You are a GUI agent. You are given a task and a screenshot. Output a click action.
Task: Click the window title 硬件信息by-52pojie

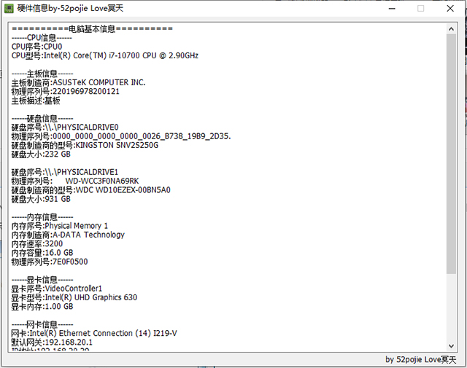pyautogui.click(x=70, y=8)
